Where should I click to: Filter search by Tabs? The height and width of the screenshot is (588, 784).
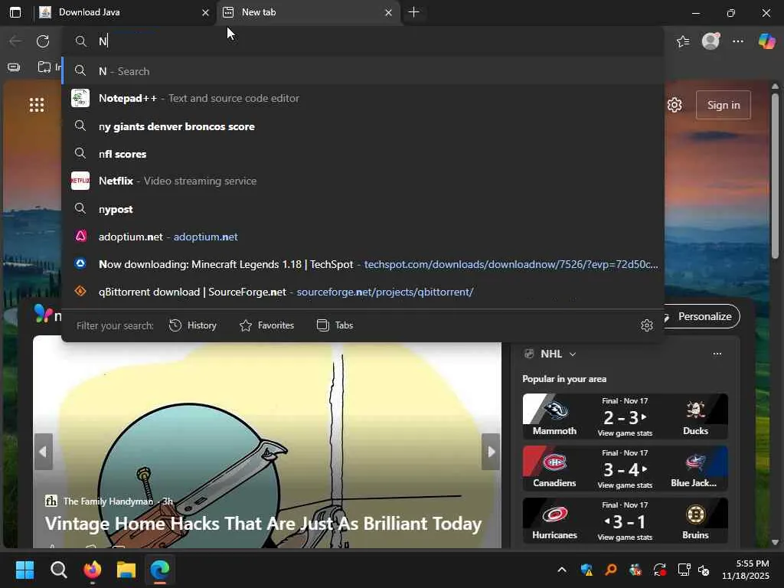[x=335, y=325]
